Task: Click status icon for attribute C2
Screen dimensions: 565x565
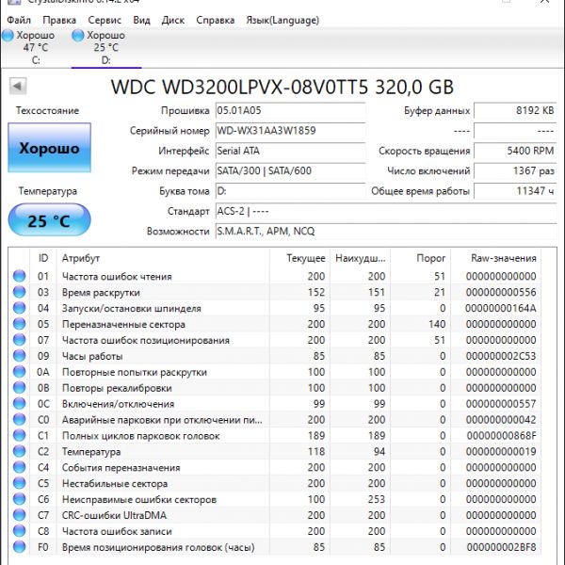Action: (x=19, y=451)
